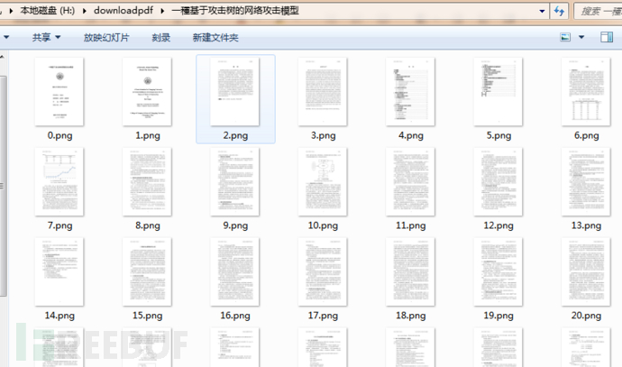Select the 15.png file thumbnail
Viewport: 622px width, 367px height.
pos(147,271)
